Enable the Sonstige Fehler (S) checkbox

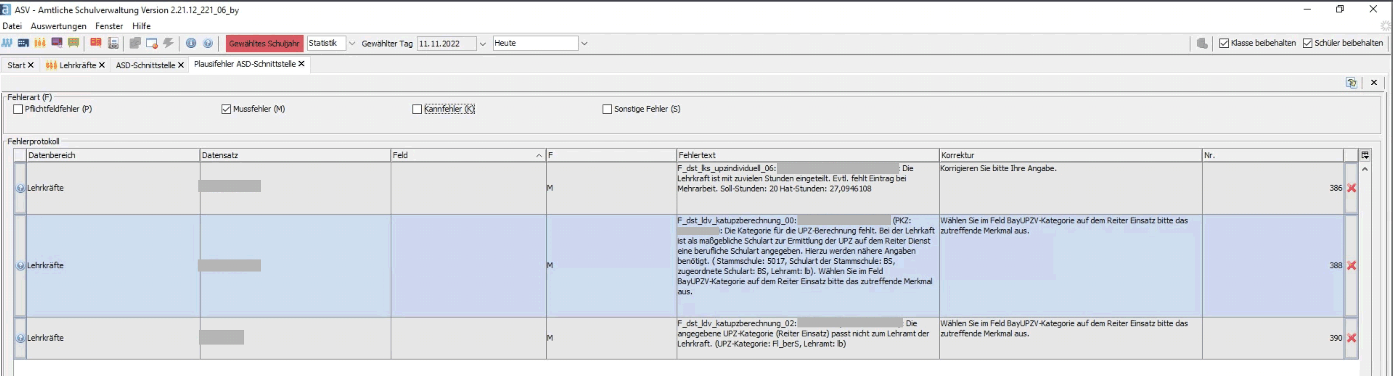tap(607, 109)
